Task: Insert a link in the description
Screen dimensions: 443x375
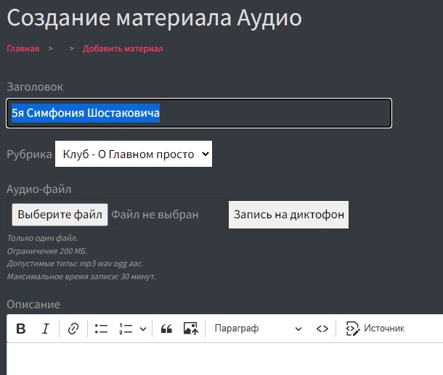Action: [x=73, y=329]
